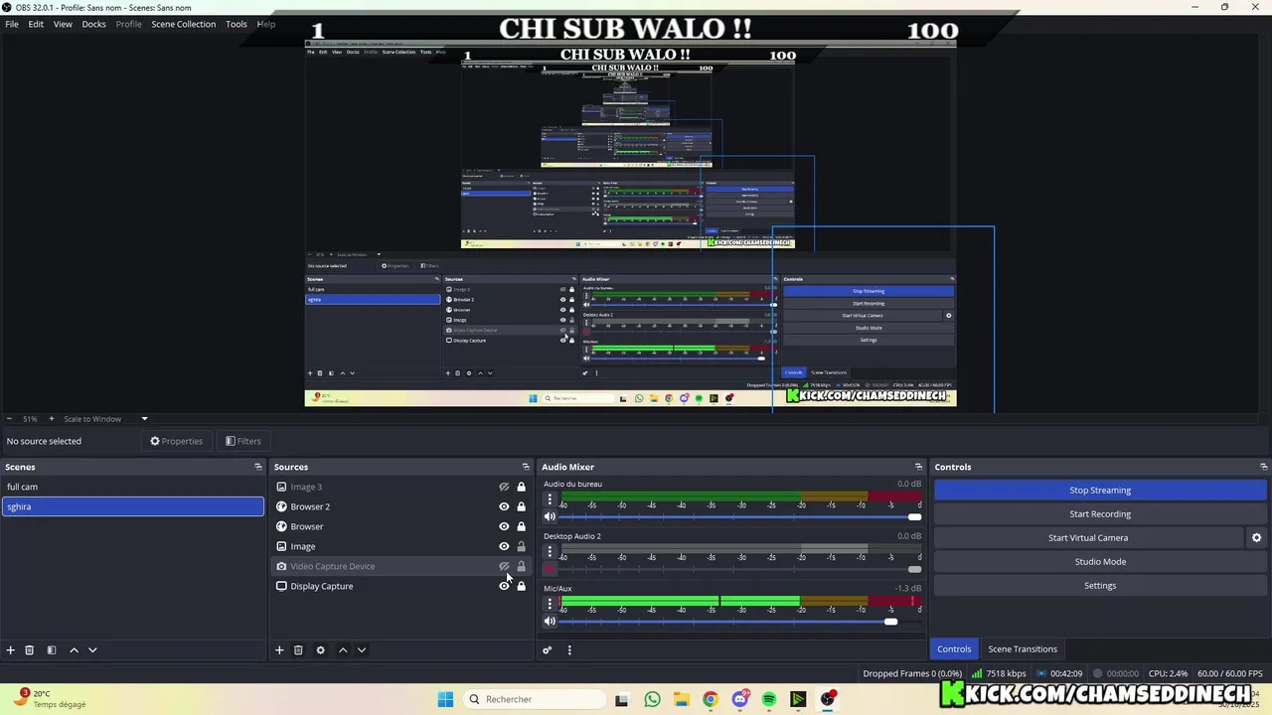Toggle lock on Display Capture source
Screen dimensions: 1272x715
coord(521,586)
